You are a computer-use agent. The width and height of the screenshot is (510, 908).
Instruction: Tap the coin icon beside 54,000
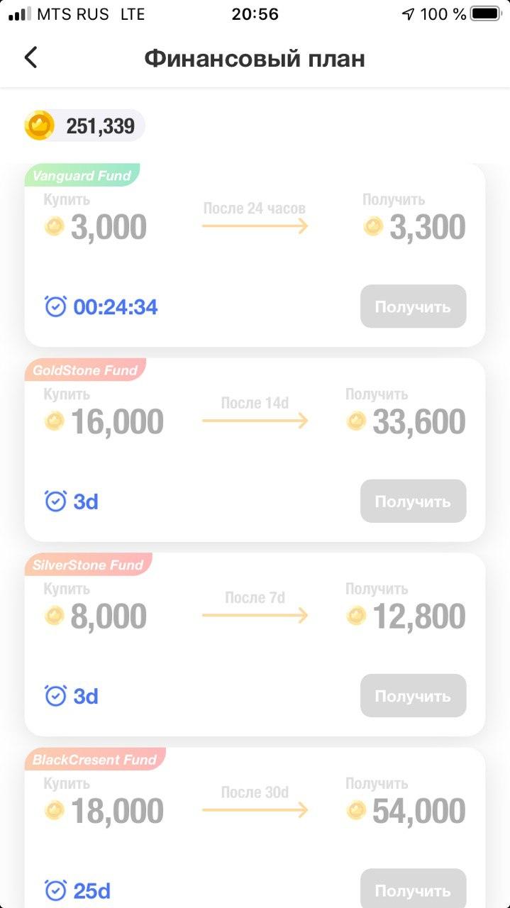356,810
